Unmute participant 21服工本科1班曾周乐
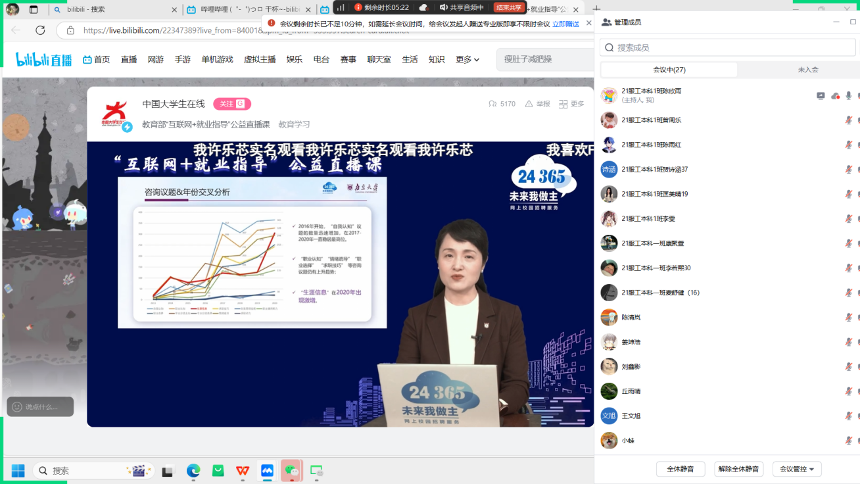Image resolution: width=860 pixels, height=484 pixels. click(x=849, y=120)
